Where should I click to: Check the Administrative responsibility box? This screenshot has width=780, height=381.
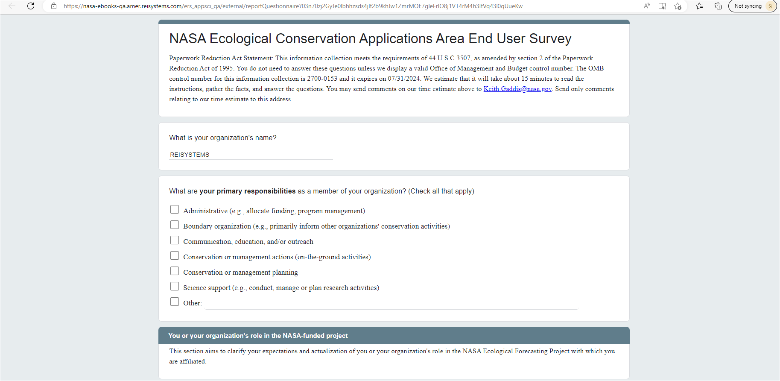coord(175,209)
